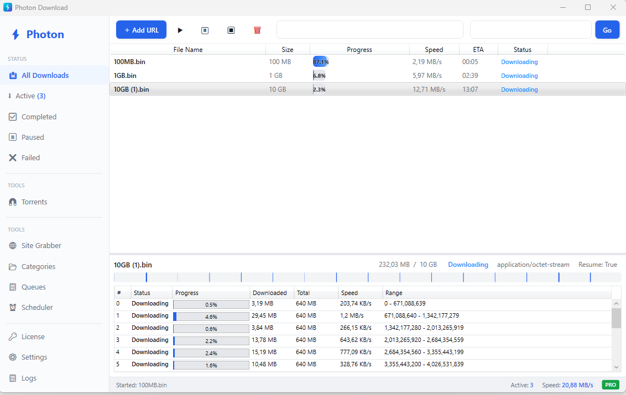Click the All Downloads sidebar icon

(13, 75)
